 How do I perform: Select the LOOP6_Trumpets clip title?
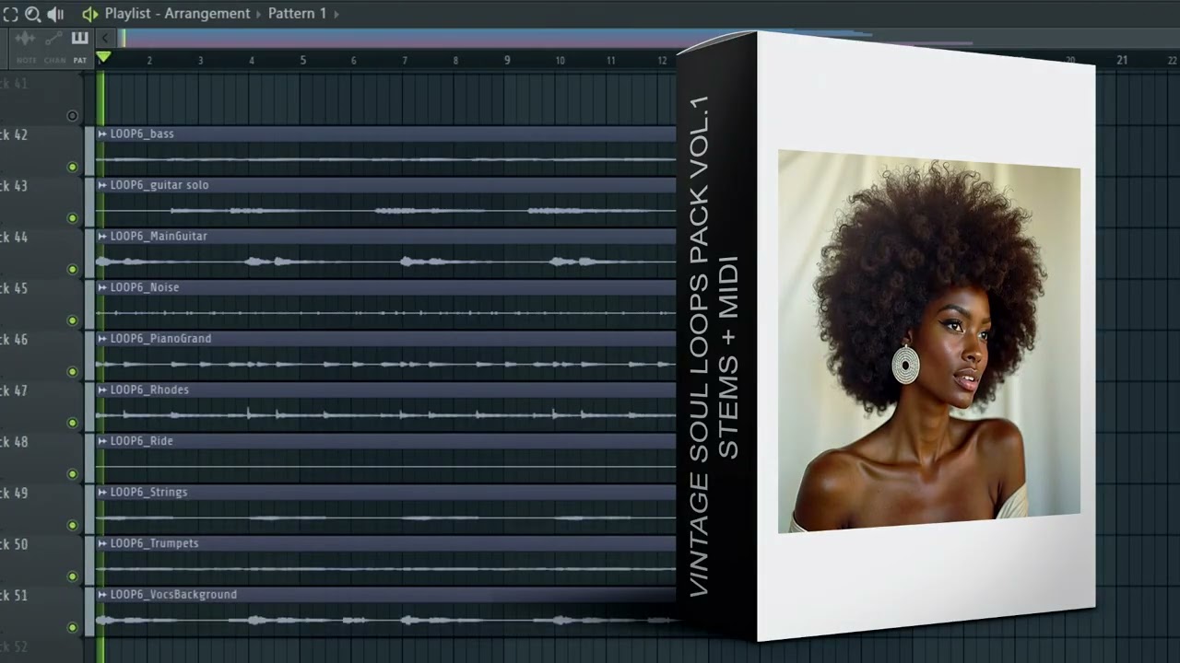(x=155, y=543)
